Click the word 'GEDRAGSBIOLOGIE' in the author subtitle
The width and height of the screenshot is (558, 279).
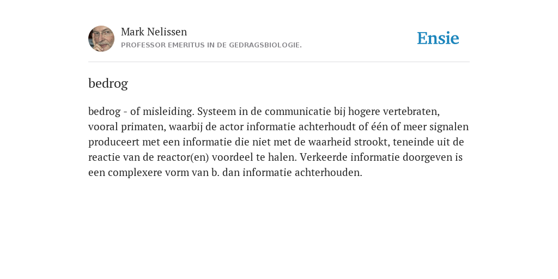tap(264, 45)
